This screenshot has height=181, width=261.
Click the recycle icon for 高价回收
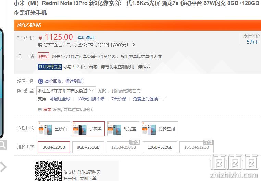tap(41, 81)
